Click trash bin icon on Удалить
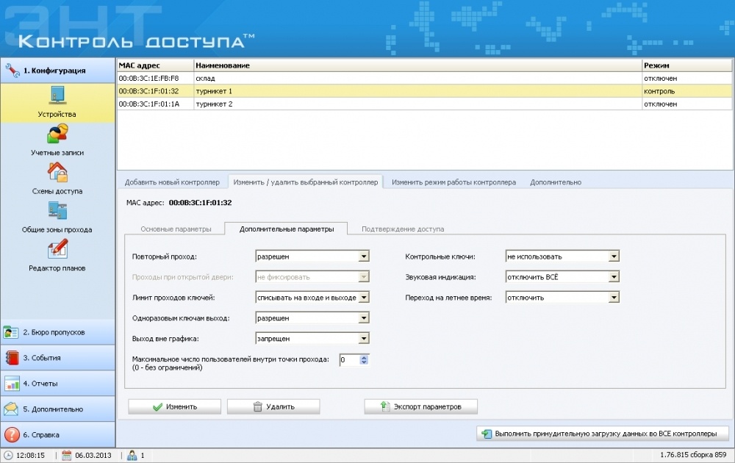The height and width of the screenshot is (463, 735). click(257, 406)
